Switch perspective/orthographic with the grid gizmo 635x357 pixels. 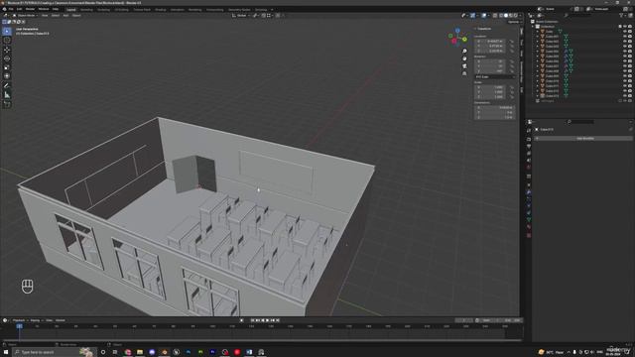tap(464, 73)
